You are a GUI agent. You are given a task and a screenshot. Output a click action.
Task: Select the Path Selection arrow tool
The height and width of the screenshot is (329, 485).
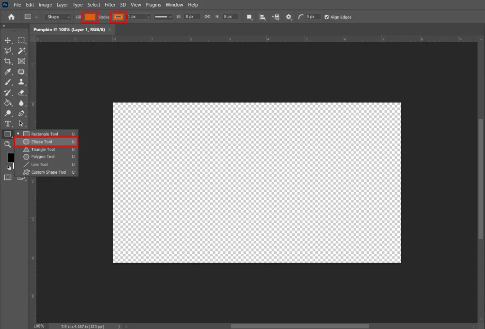[x=21, y=124]
